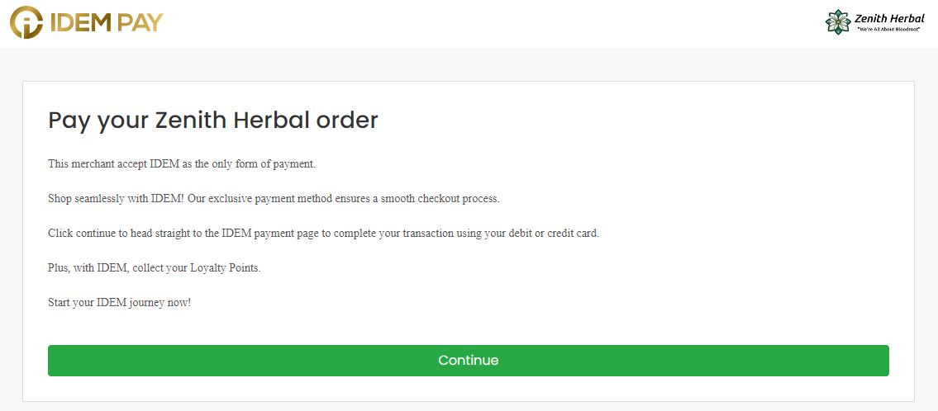
Task: Click the Zenith Herbal brand name in header
Action: 890,18
